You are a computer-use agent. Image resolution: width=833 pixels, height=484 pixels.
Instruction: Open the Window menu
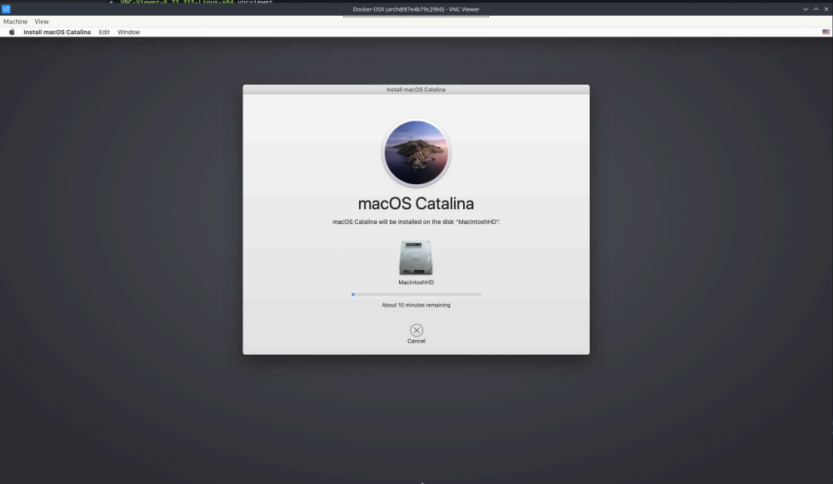128,32
